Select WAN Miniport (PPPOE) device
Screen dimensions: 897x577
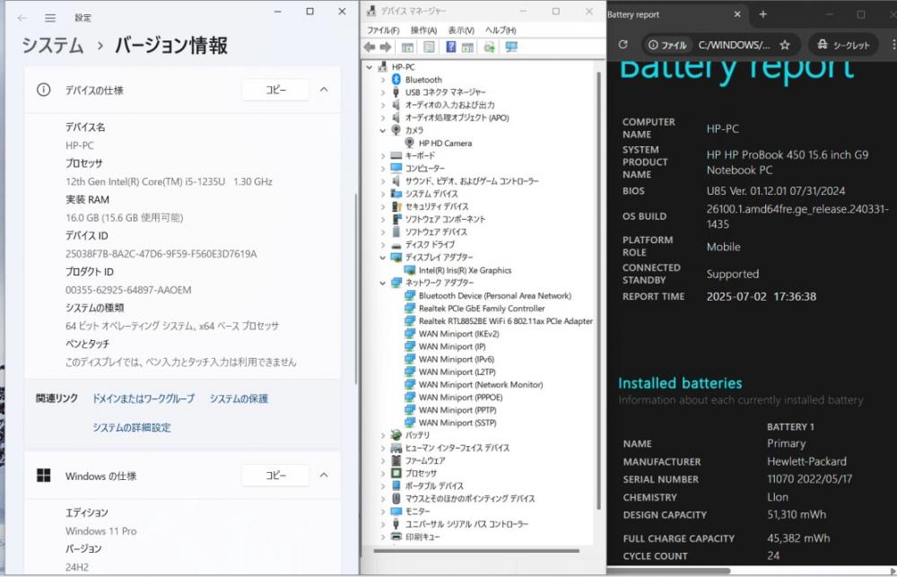pos(460,398)
